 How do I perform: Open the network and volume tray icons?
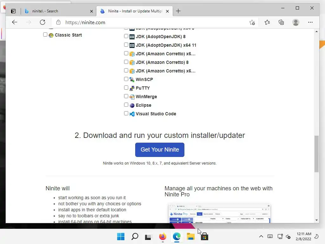pyautogui.click(x=284, y=236)
